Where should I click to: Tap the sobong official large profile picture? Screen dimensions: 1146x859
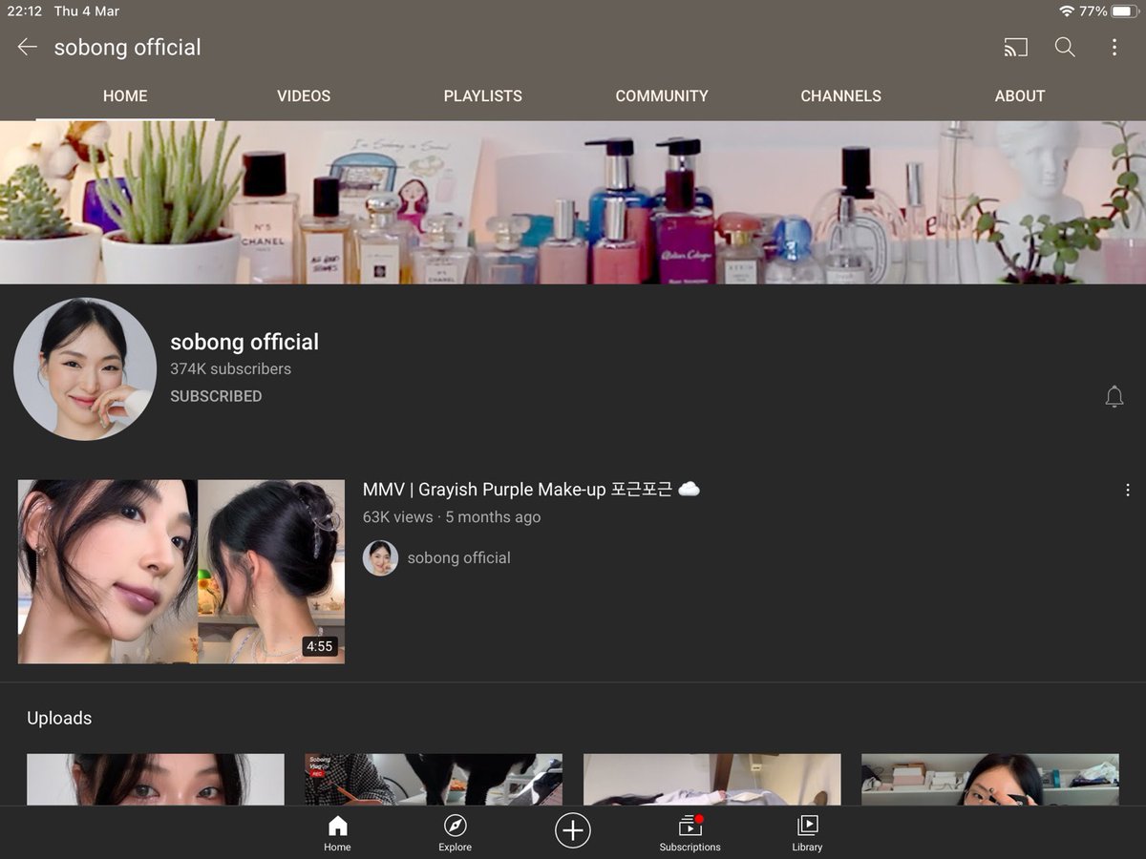(x=85, y=368)
